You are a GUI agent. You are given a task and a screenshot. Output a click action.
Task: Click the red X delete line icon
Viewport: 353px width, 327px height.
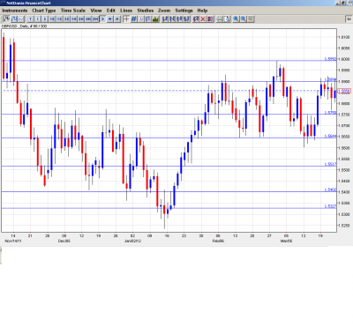click(x=203, y=19)
